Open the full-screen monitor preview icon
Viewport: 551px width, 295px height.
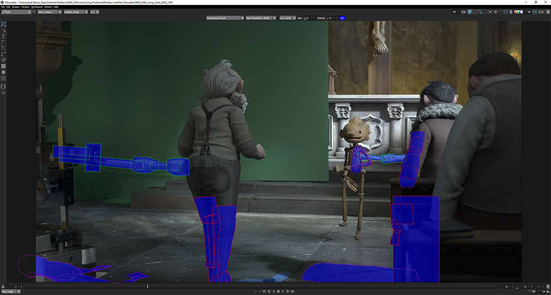coord(470,11)
